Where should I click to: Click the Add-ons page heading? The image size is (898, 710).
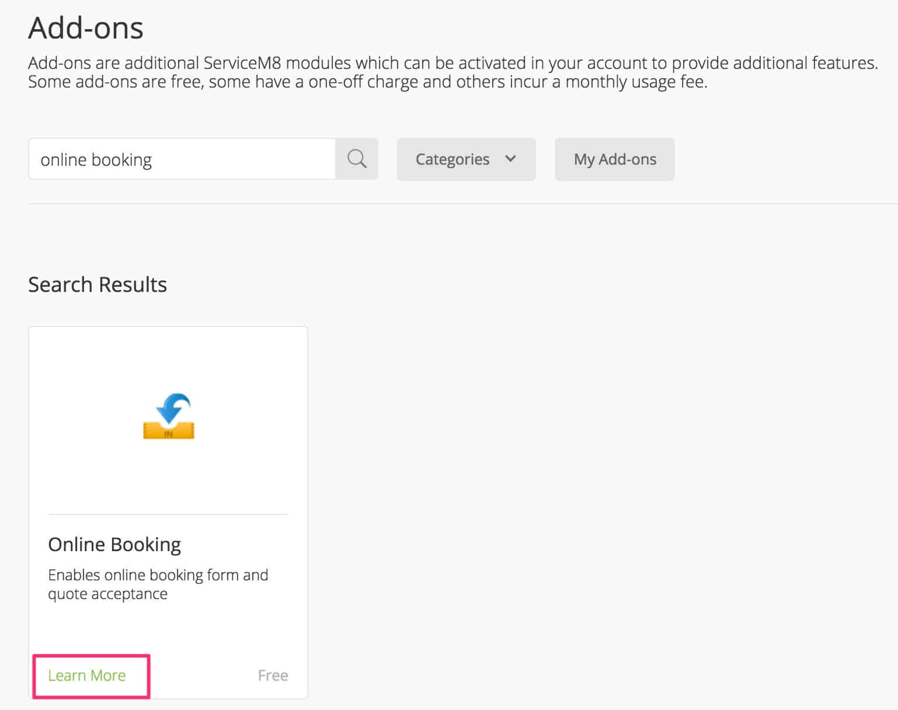click(x=86, y=27)
